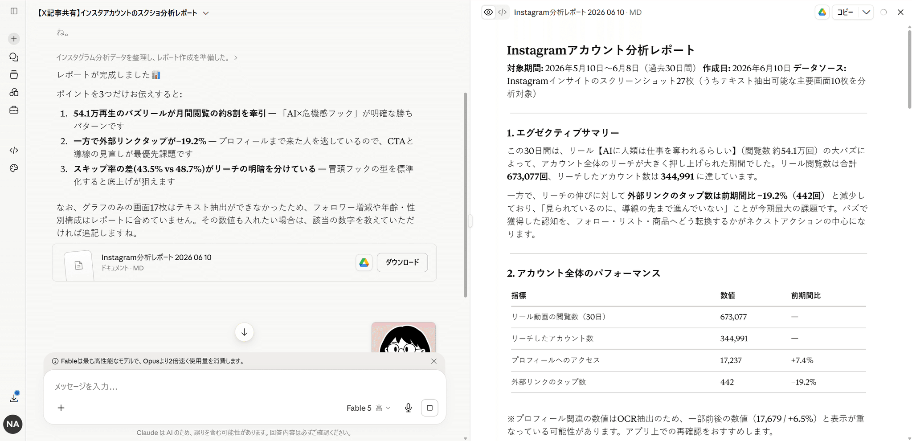Click the heading 2. アカウント全体のパフォーマンス

click(584, 273)
